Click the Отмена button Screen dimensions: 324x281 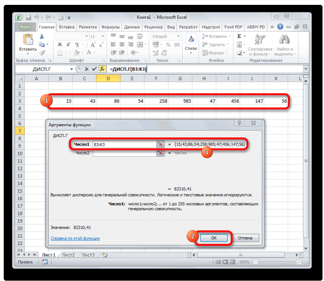click(x=245, y=238)
